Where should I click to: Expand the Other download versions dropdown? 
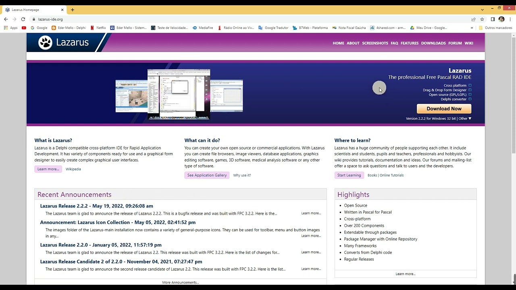(x=465, y=118)
